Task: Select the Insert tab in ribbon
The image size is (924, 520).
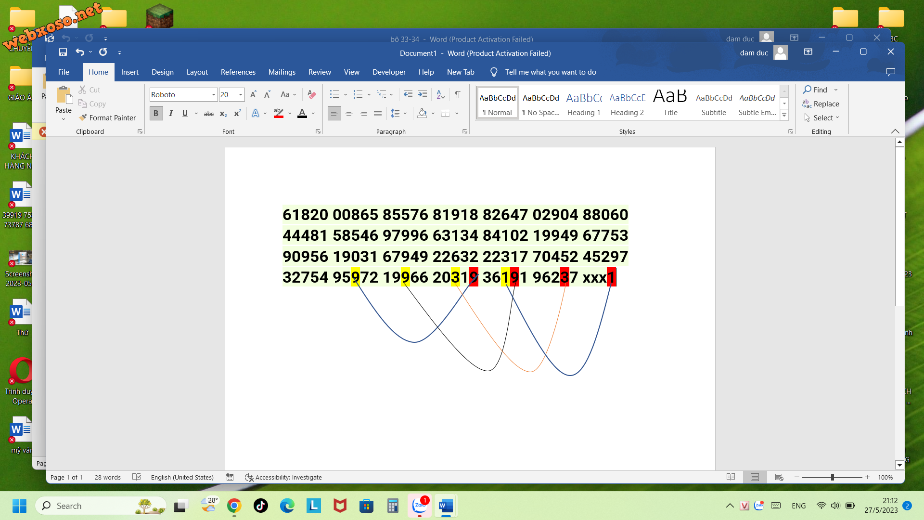Action: pyautogui.click(x=130, y=72)
